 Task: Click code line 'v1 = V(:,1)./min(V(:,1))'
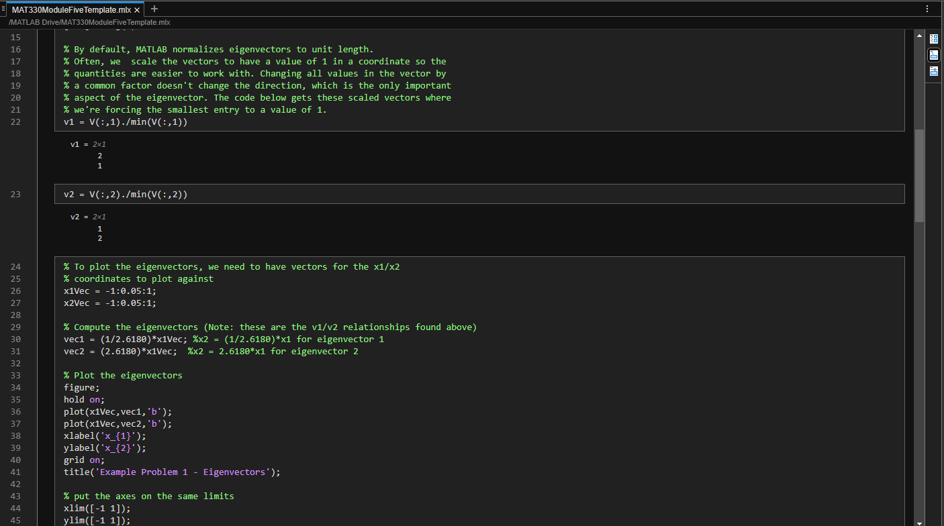tap(126, 122)
